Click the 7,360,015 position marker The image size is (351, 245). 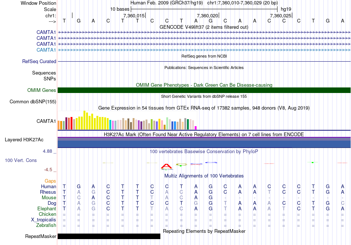pos(134,15)
